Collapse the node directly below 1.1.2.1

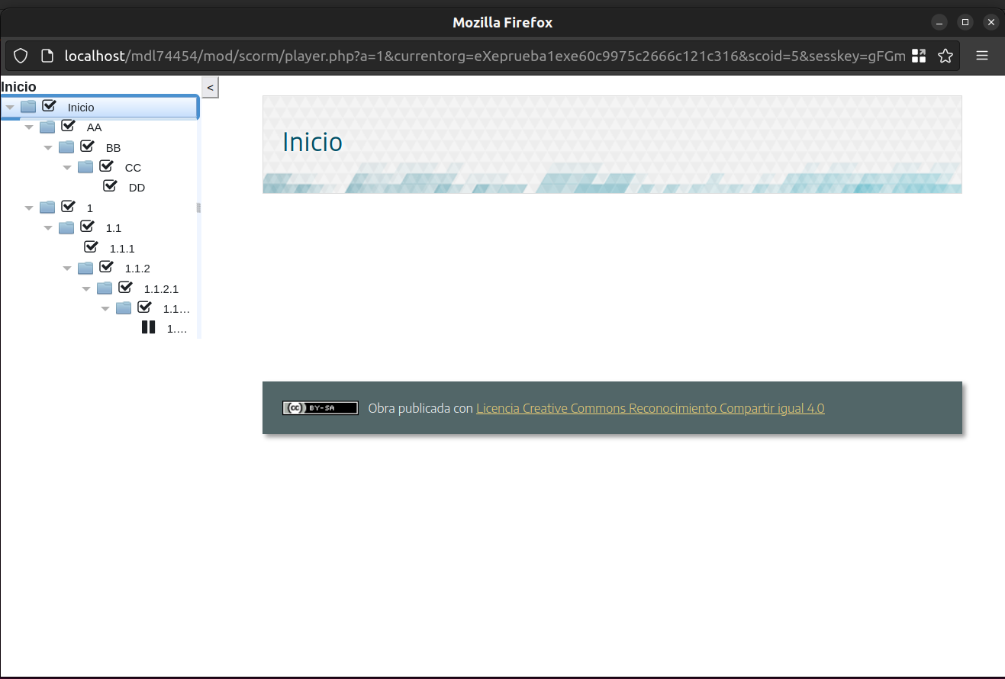(x=105, y=309)
